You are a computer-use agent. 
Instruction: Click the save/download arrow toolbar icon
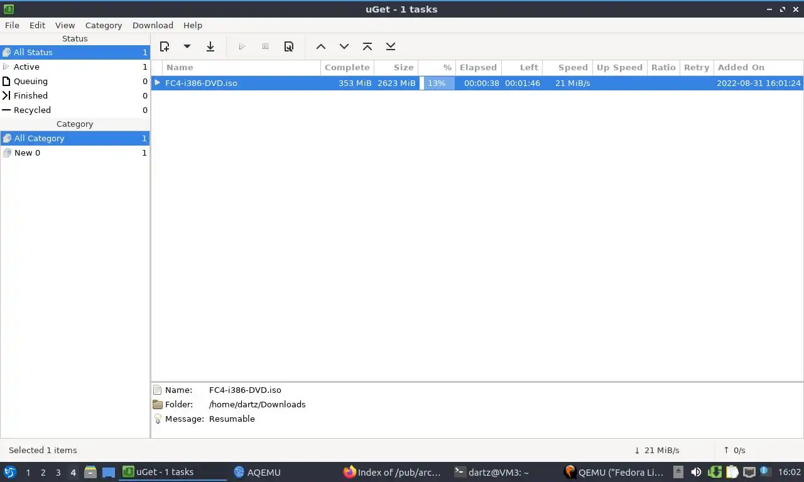[x=210, y=46]
